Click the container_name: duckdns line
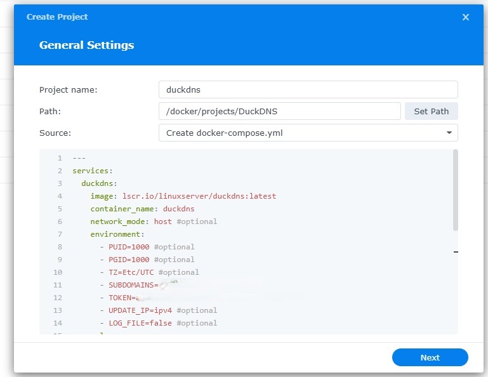488x377 pixels. [142, 209]
